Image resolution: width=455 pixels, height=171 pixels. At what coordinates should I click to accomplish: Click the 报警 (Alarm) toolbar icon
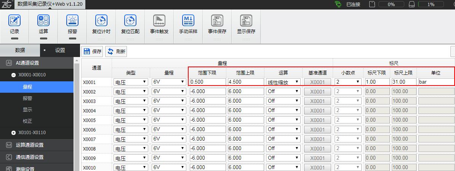click(72, 21)
